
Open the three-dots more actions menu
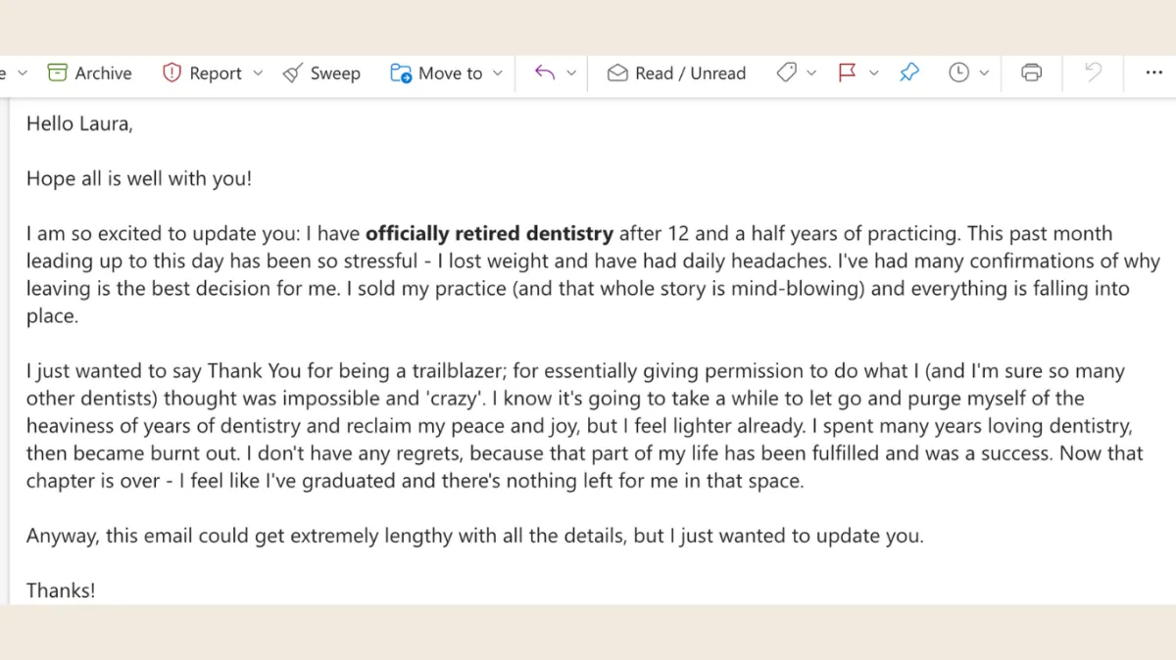click(x=1153, y=73)
